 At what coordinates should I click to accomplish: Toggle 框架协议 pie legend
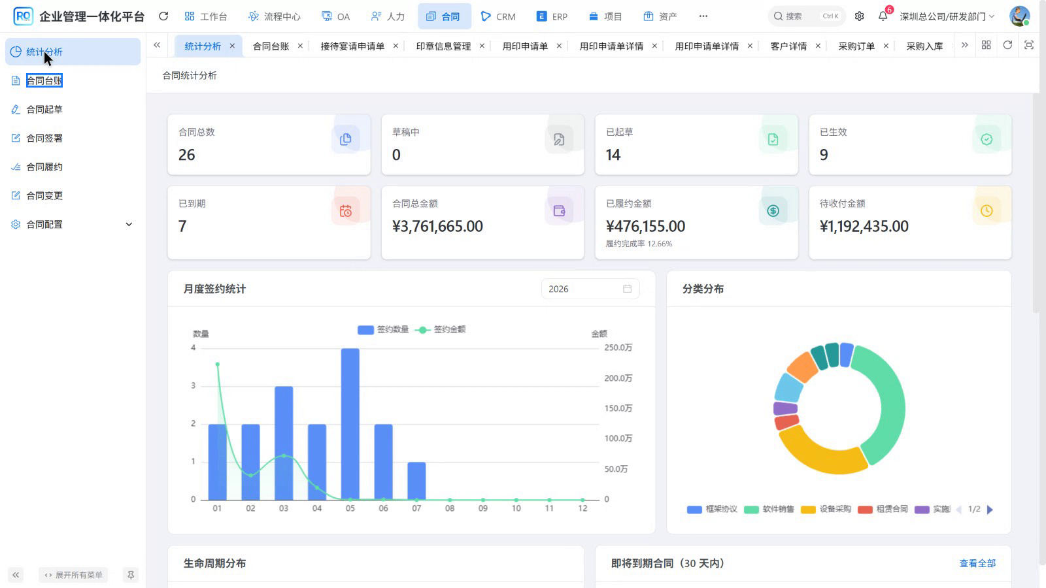(x=712, y=510)
